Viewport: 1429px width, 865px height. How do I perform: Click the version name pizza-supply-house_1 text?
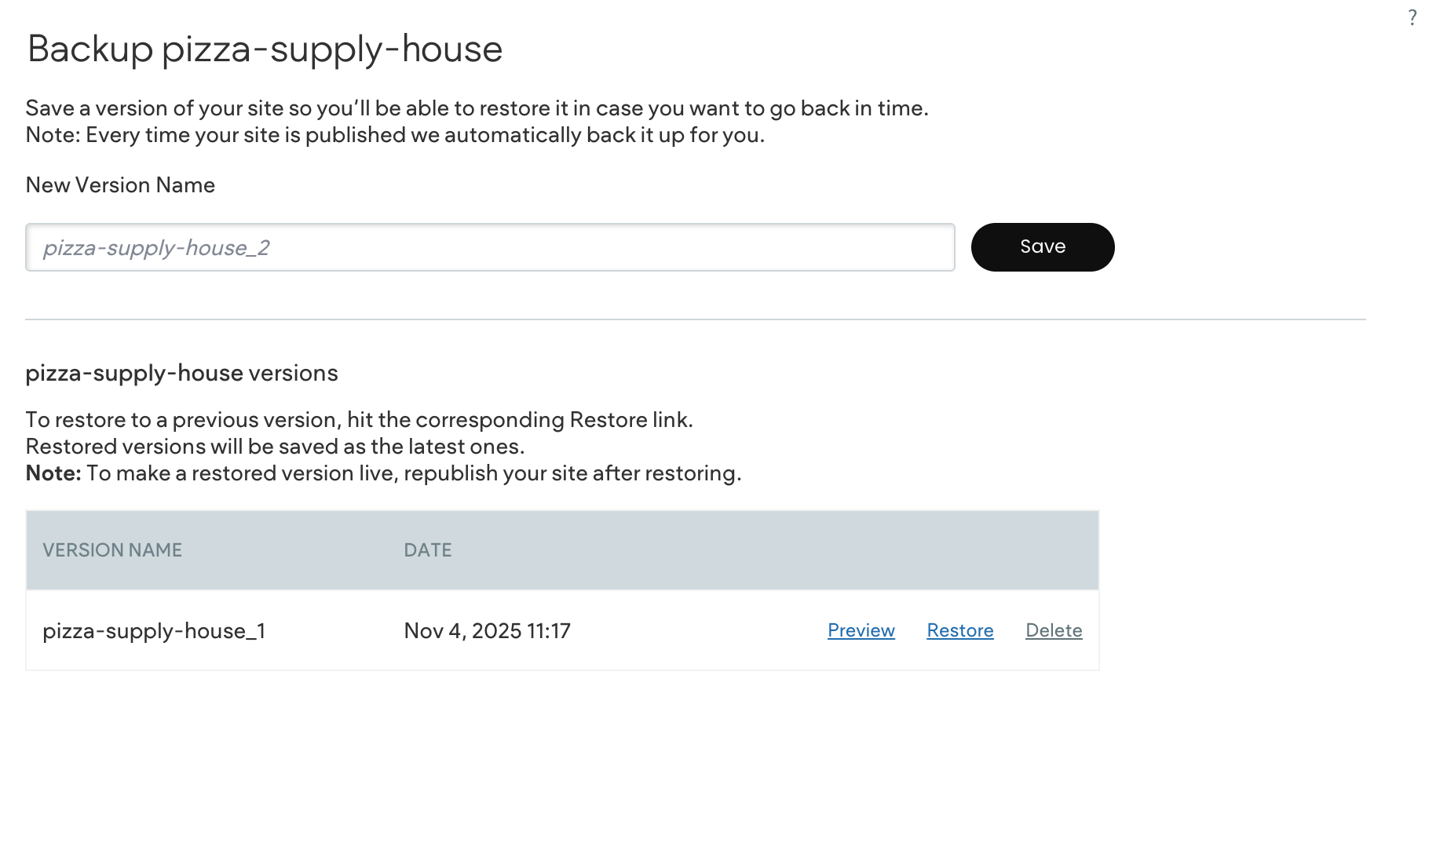click(155, 630)
